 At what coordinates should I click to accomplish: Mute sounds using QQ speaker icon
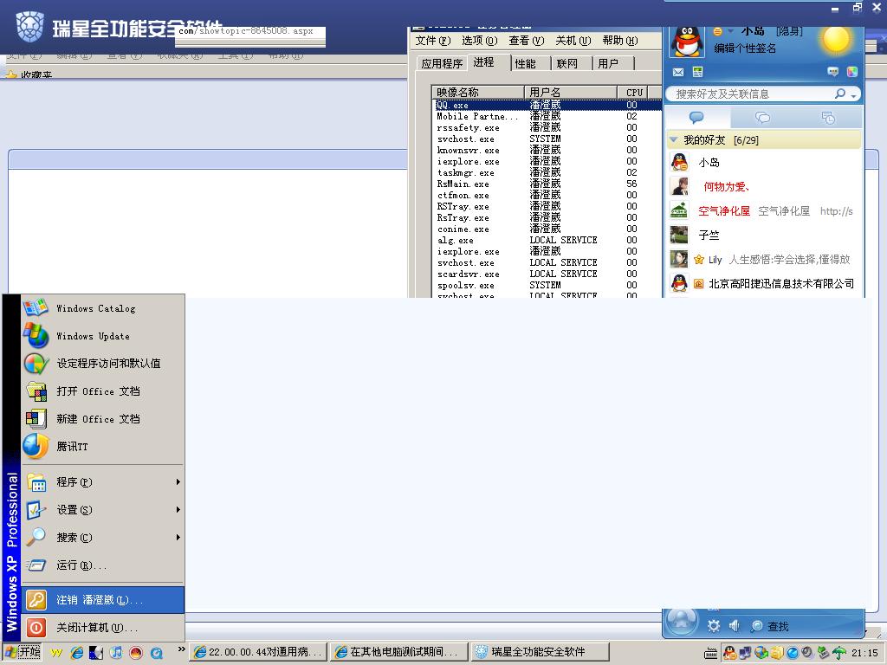click(x=735, y=625)
